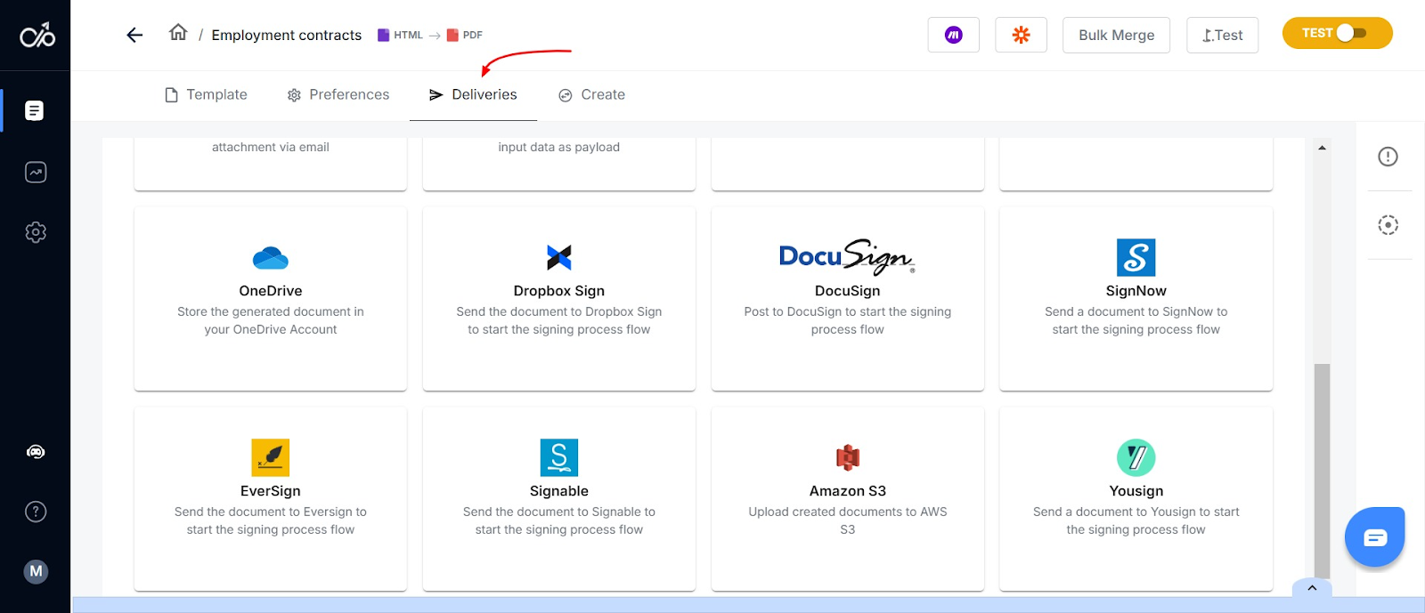
Task: Click the Test button in header
Action: (x=1222, y=35)
